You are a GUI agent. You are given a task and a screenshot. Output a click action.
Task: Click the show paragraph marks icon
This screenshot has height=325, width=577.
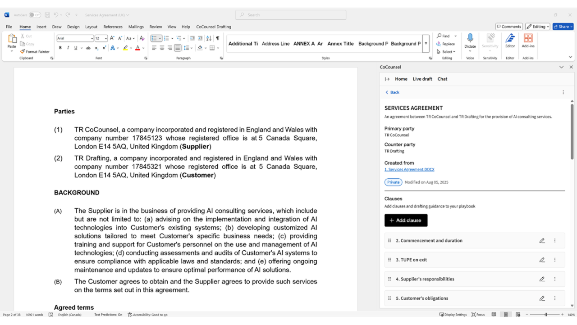coord(217,38)
